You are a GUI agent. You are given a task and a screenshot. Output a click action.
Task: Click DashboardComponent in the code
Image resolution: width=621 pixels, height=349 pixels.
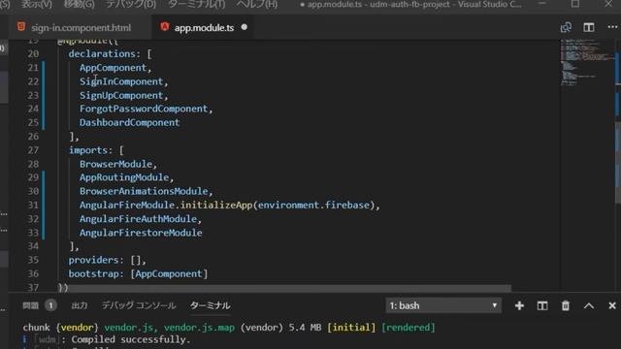tap(129, 123)
